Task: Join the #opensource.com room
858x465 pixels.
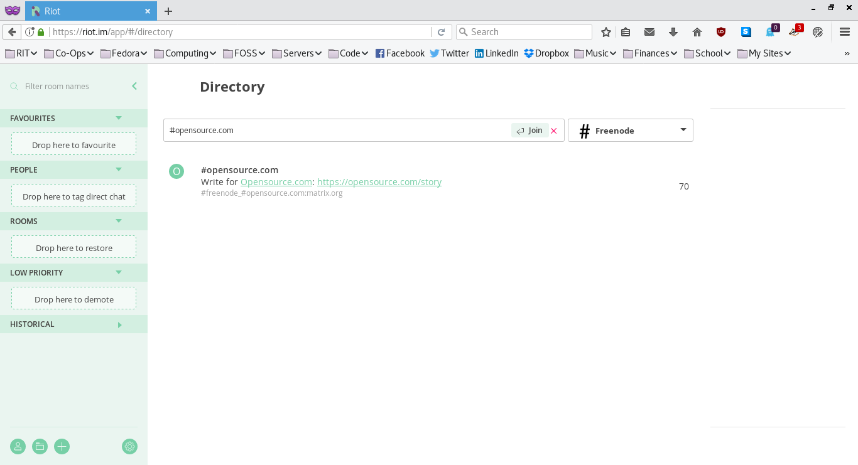Action: pyautogui.click(x=529, y=131)
